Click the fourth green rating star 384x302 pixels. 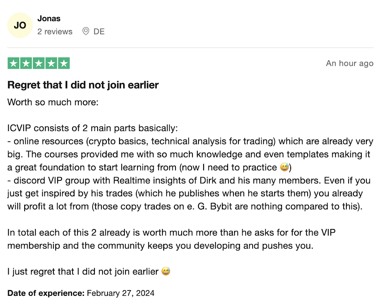click(51, 63)
